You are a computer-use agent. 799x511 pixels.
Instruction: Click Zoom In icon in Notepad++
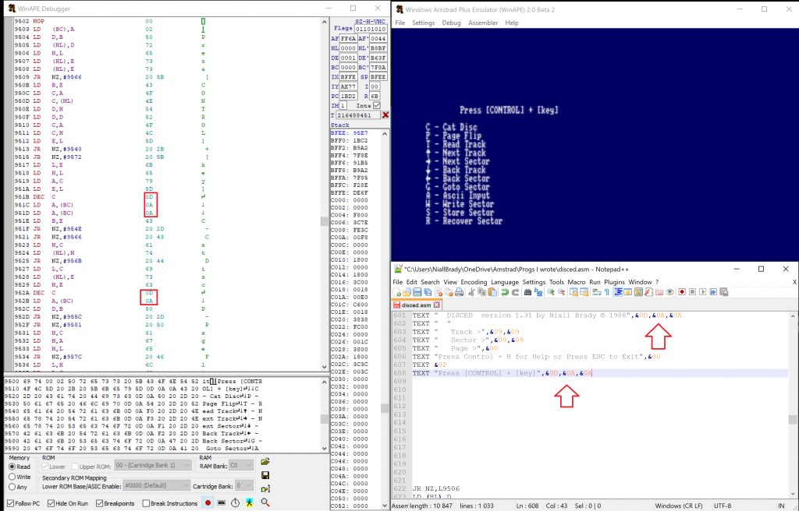[x=550, y=292]
